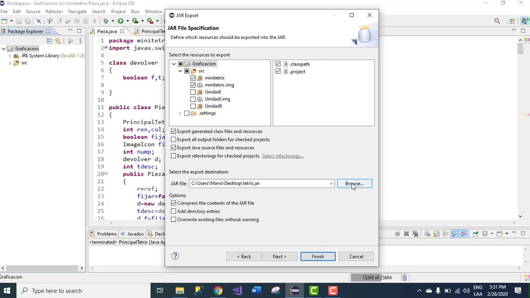Expand JRE System Library in Package Explorer
Viewport: 530px width, 298px height.
tap(10, 56)
